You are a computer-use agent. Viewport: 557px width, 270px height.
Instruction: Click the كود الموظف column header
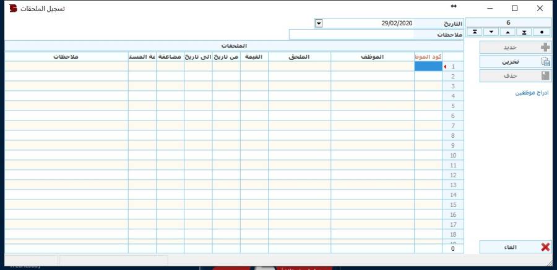(428, 57)
